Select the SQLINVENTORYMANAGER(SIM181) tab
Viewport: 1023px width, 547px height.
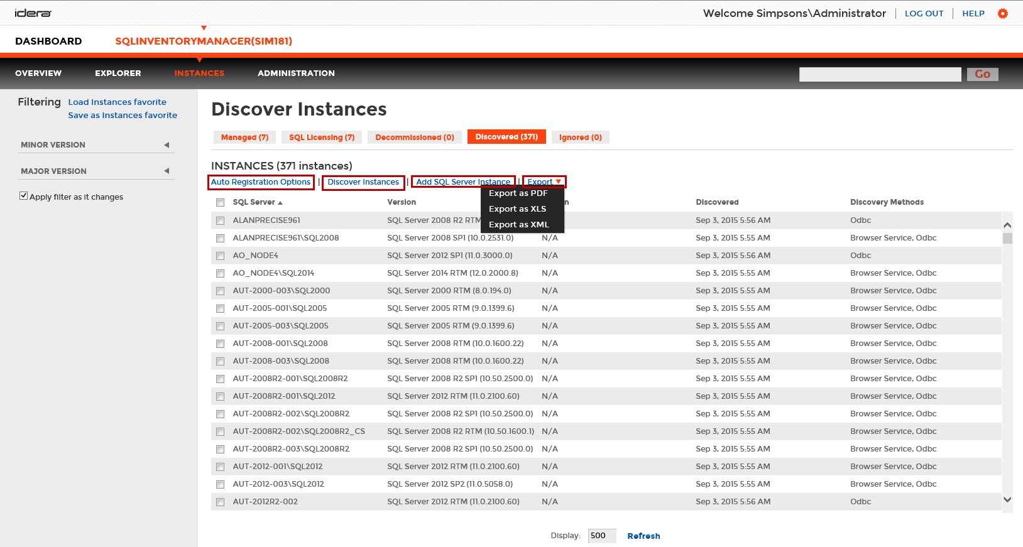click(204, 41)
